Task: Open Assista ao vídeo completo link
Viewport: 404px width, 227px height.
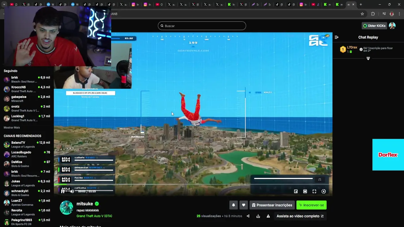Action: click(300, 216)
